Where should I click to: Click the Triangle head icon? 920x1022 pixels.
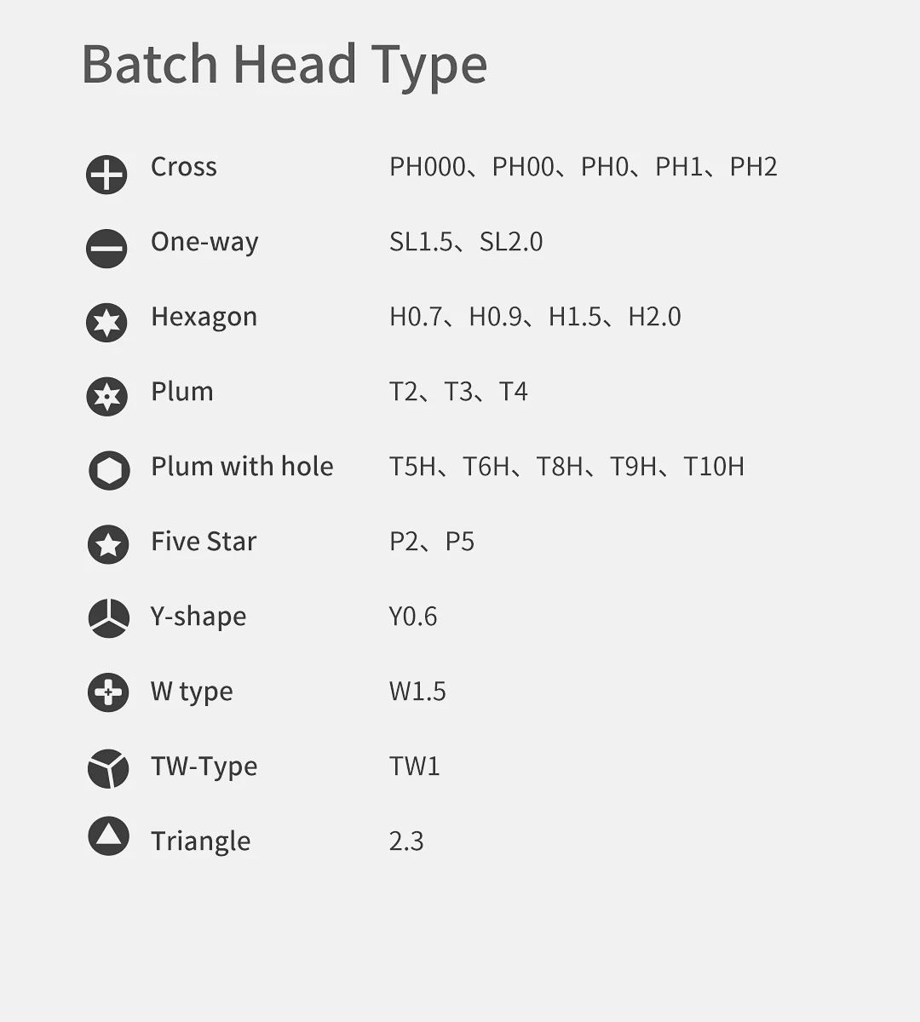(108, 836)
